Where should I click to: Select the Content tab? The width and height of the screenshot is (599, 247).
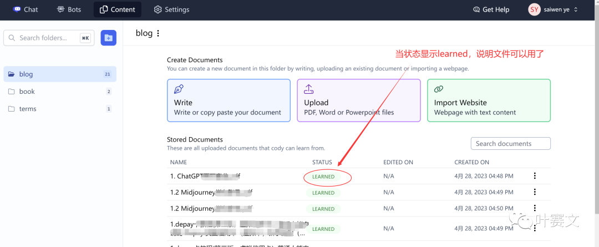point(117,9)
